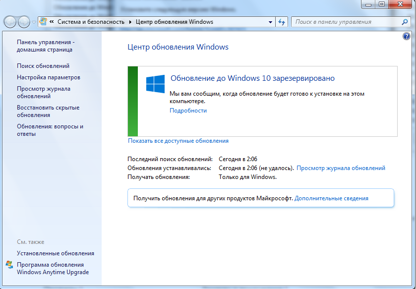Click 'Только для Windows.' text
This screenshot has width=416, height=289.
click(x=247, y=177)
